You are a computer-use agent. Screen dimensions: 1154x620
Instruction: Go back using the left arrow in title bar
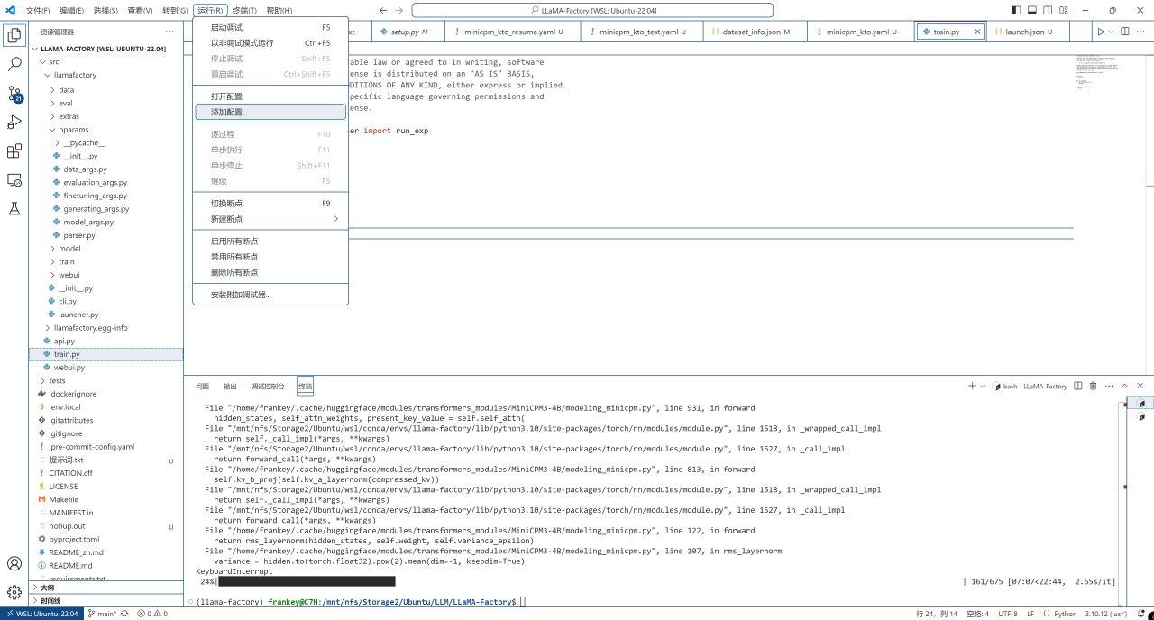(x=383, y=10)
